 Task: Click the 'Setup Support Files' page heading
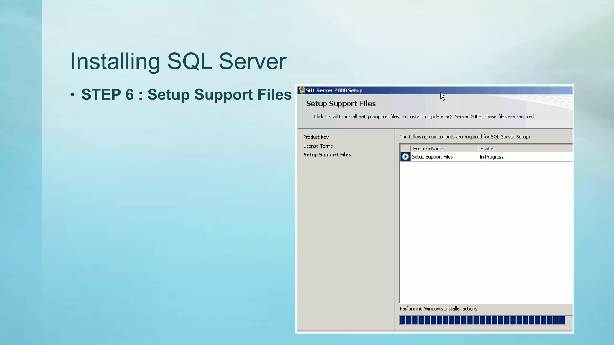(341, 104)
